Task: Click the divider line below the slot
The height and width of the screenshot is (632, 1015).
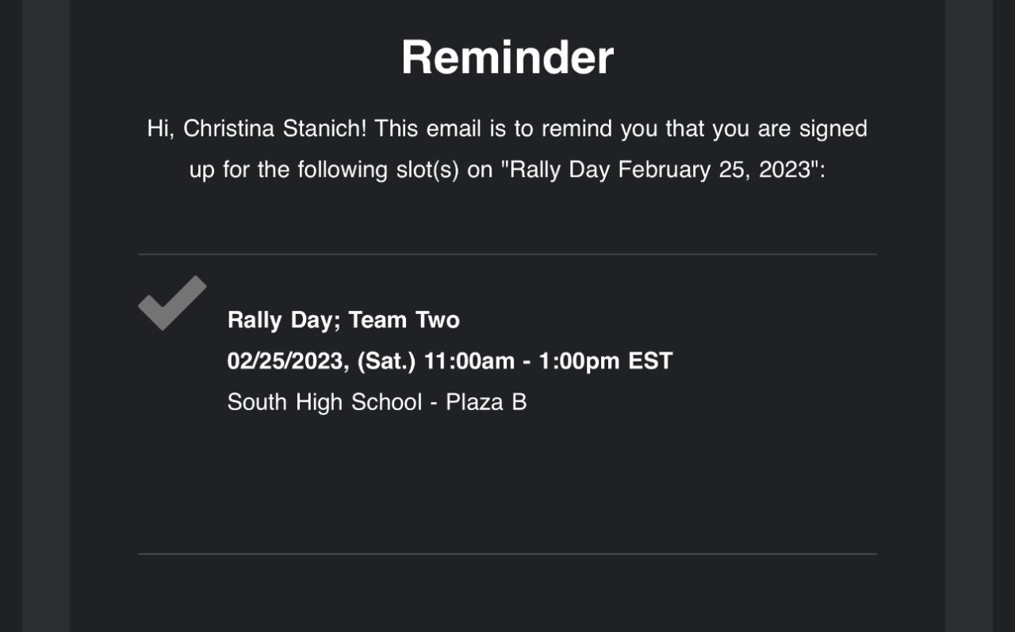Action: coord(507,553)
